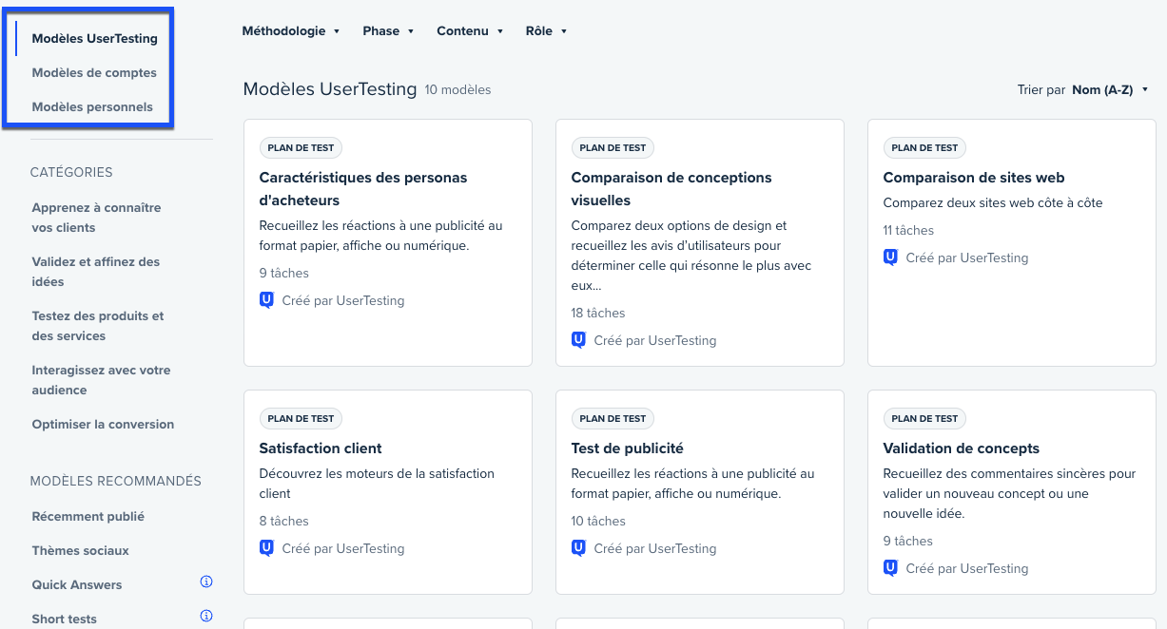1167x629 pixels.
Task: Click the PLAN DE TEST badge on Test de publicité card
Action: pyautogui.click(x=613, y=419)
